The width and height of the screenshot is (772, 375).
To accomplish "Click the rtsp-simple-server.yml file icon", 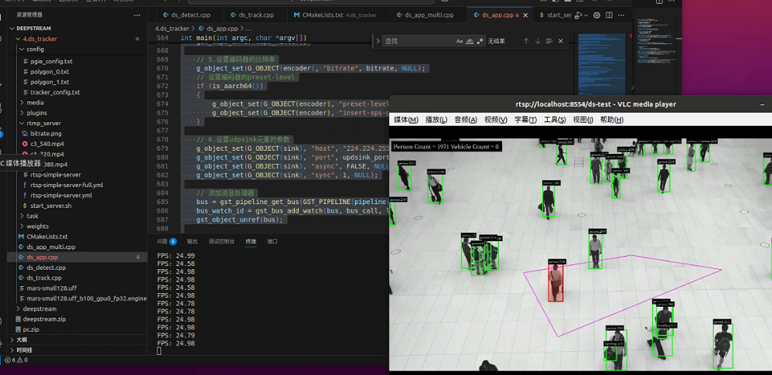I will pyautogui.click(x=25, y=196).
